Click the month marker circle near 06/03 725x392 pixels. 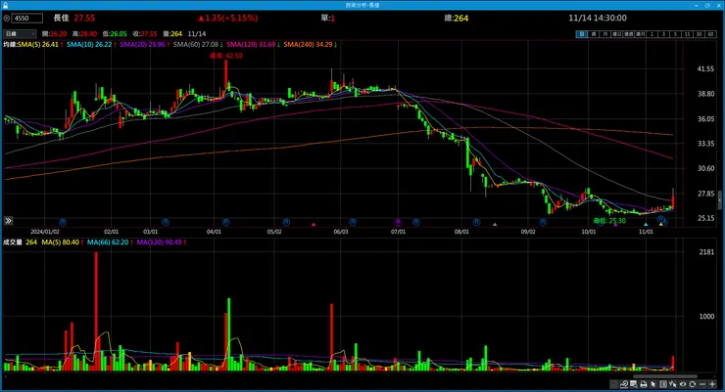pyautogui.click(x=353, y=222)
